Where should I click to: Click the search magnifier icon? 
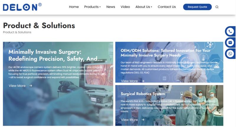coord(217,7)
